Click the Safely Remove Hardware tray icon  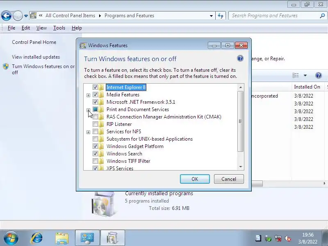tap(268, 238)
